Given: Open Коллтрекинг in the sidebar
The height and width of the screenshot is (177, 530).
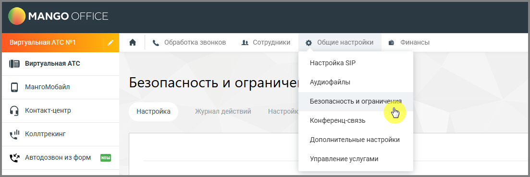Looking at the screenshot, I should pos(61,134).
